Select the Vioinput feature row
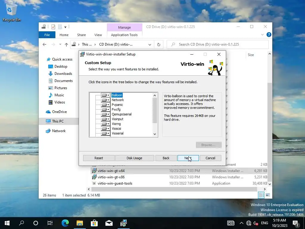The width and height of the screenshot is (305, 229). 117,119
